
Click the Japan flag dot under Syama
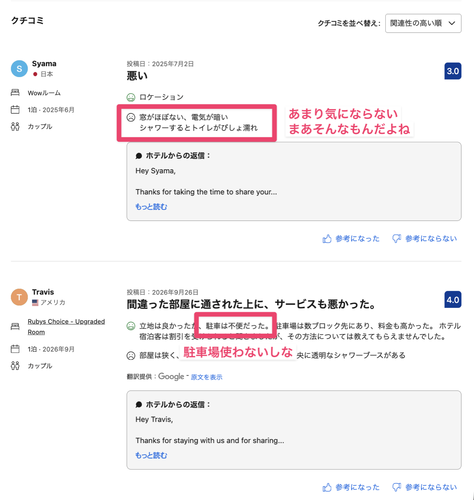tap(35, 74)
